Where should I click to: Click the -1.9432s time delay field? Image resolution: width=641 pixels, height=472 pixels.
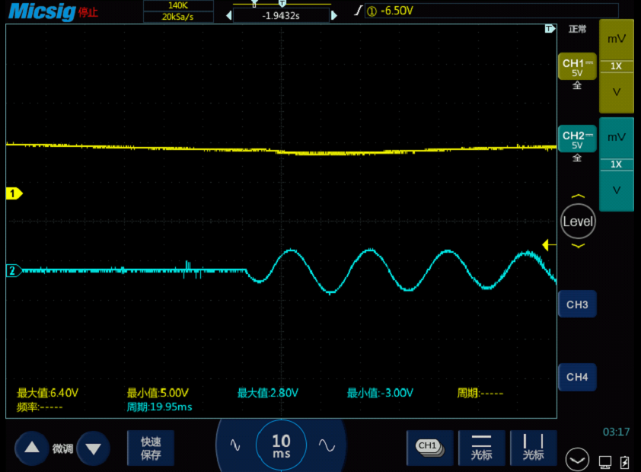pyautogui.click(x=281, y=15)
